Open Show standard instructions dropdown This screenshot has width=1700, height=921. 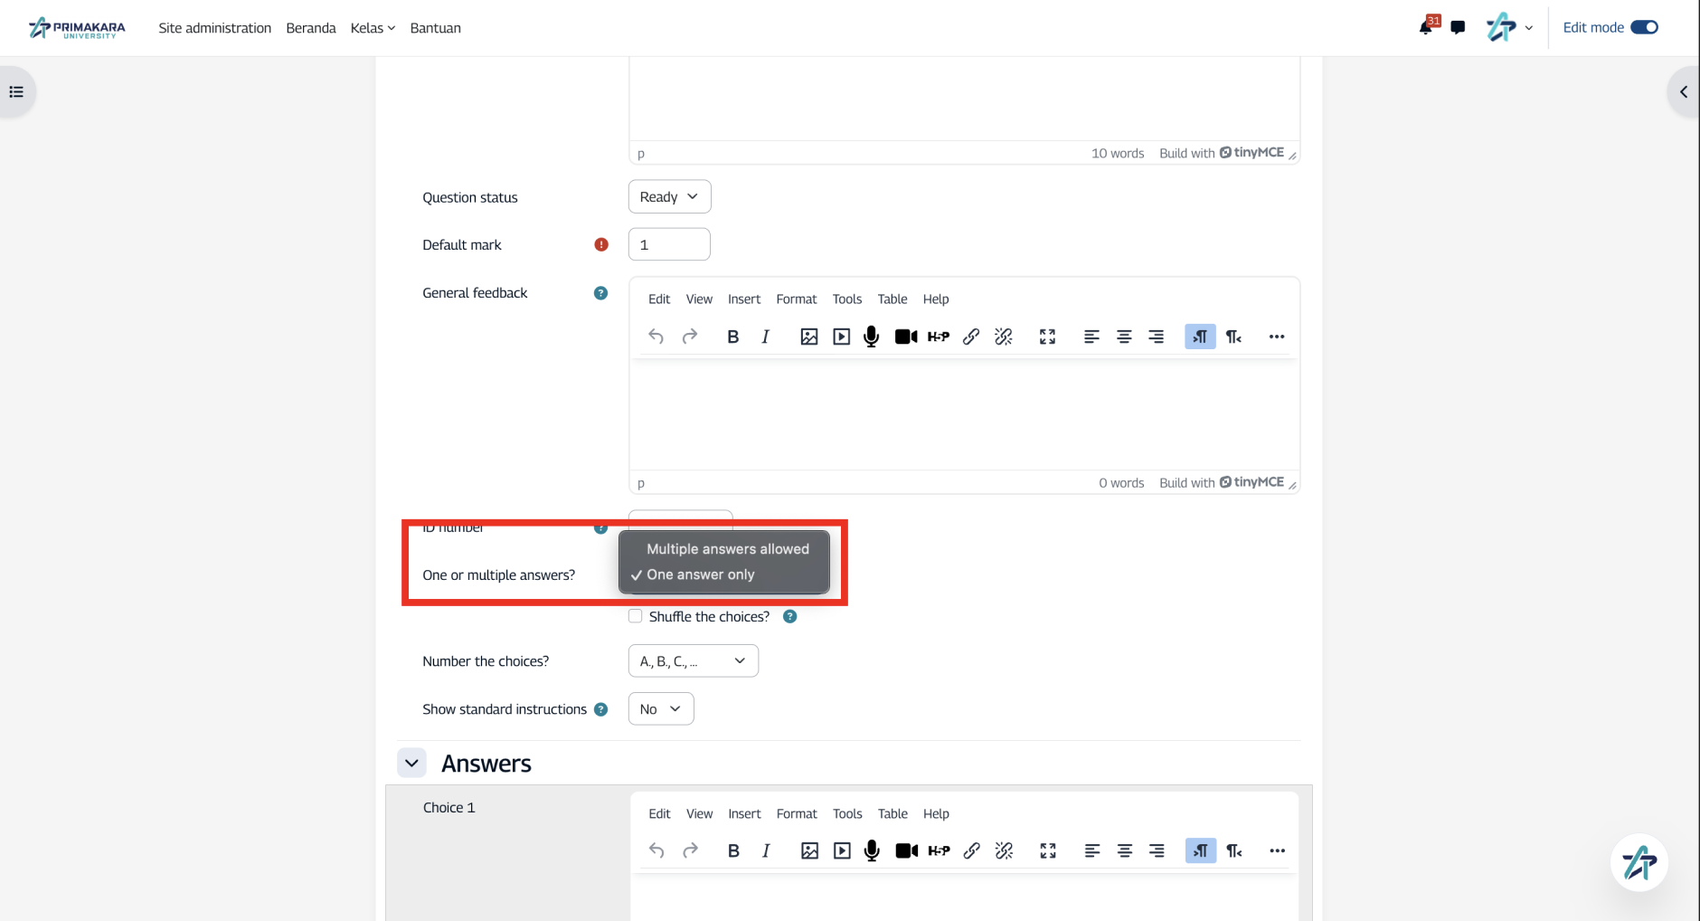point(661,708)
